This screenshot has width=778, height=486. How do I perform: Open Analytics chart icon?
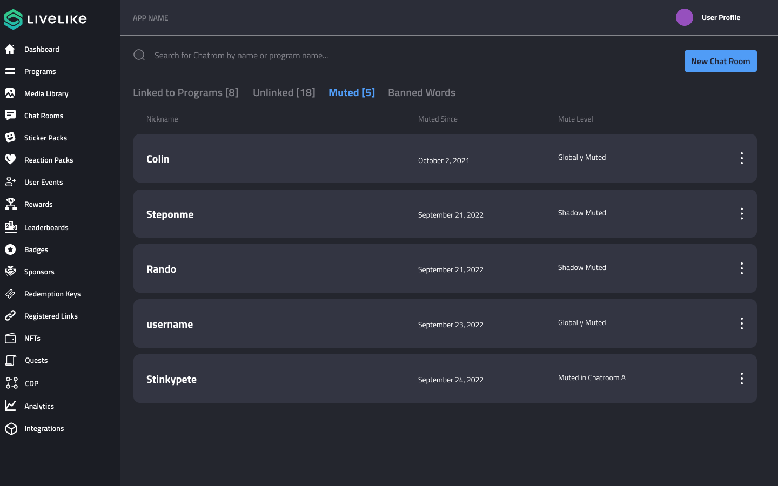click(x=10, y=406)
